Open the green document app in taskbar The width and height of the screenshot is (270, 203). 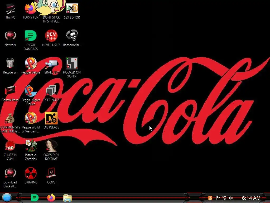(35, 198)
